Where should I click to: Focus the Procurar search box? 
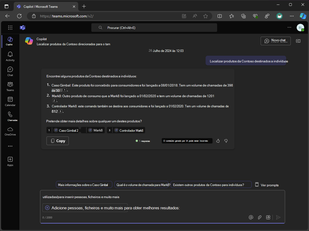[x=154, y=28]
